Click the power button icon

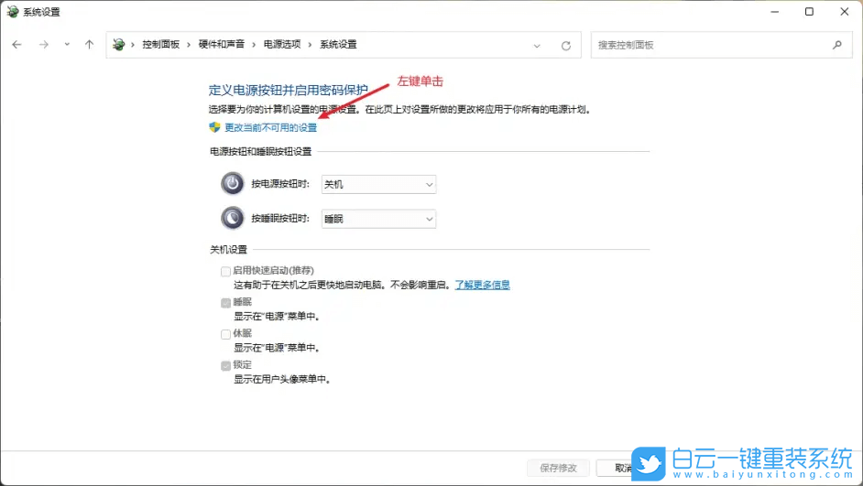tap(233, 184)
